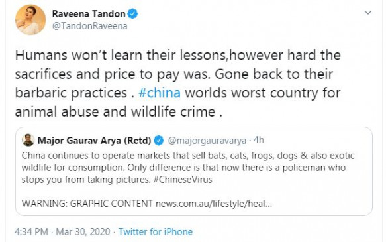Open the @majorgauravarya handle
Viewport: 386px width, 242px height.
coord(207,141)
